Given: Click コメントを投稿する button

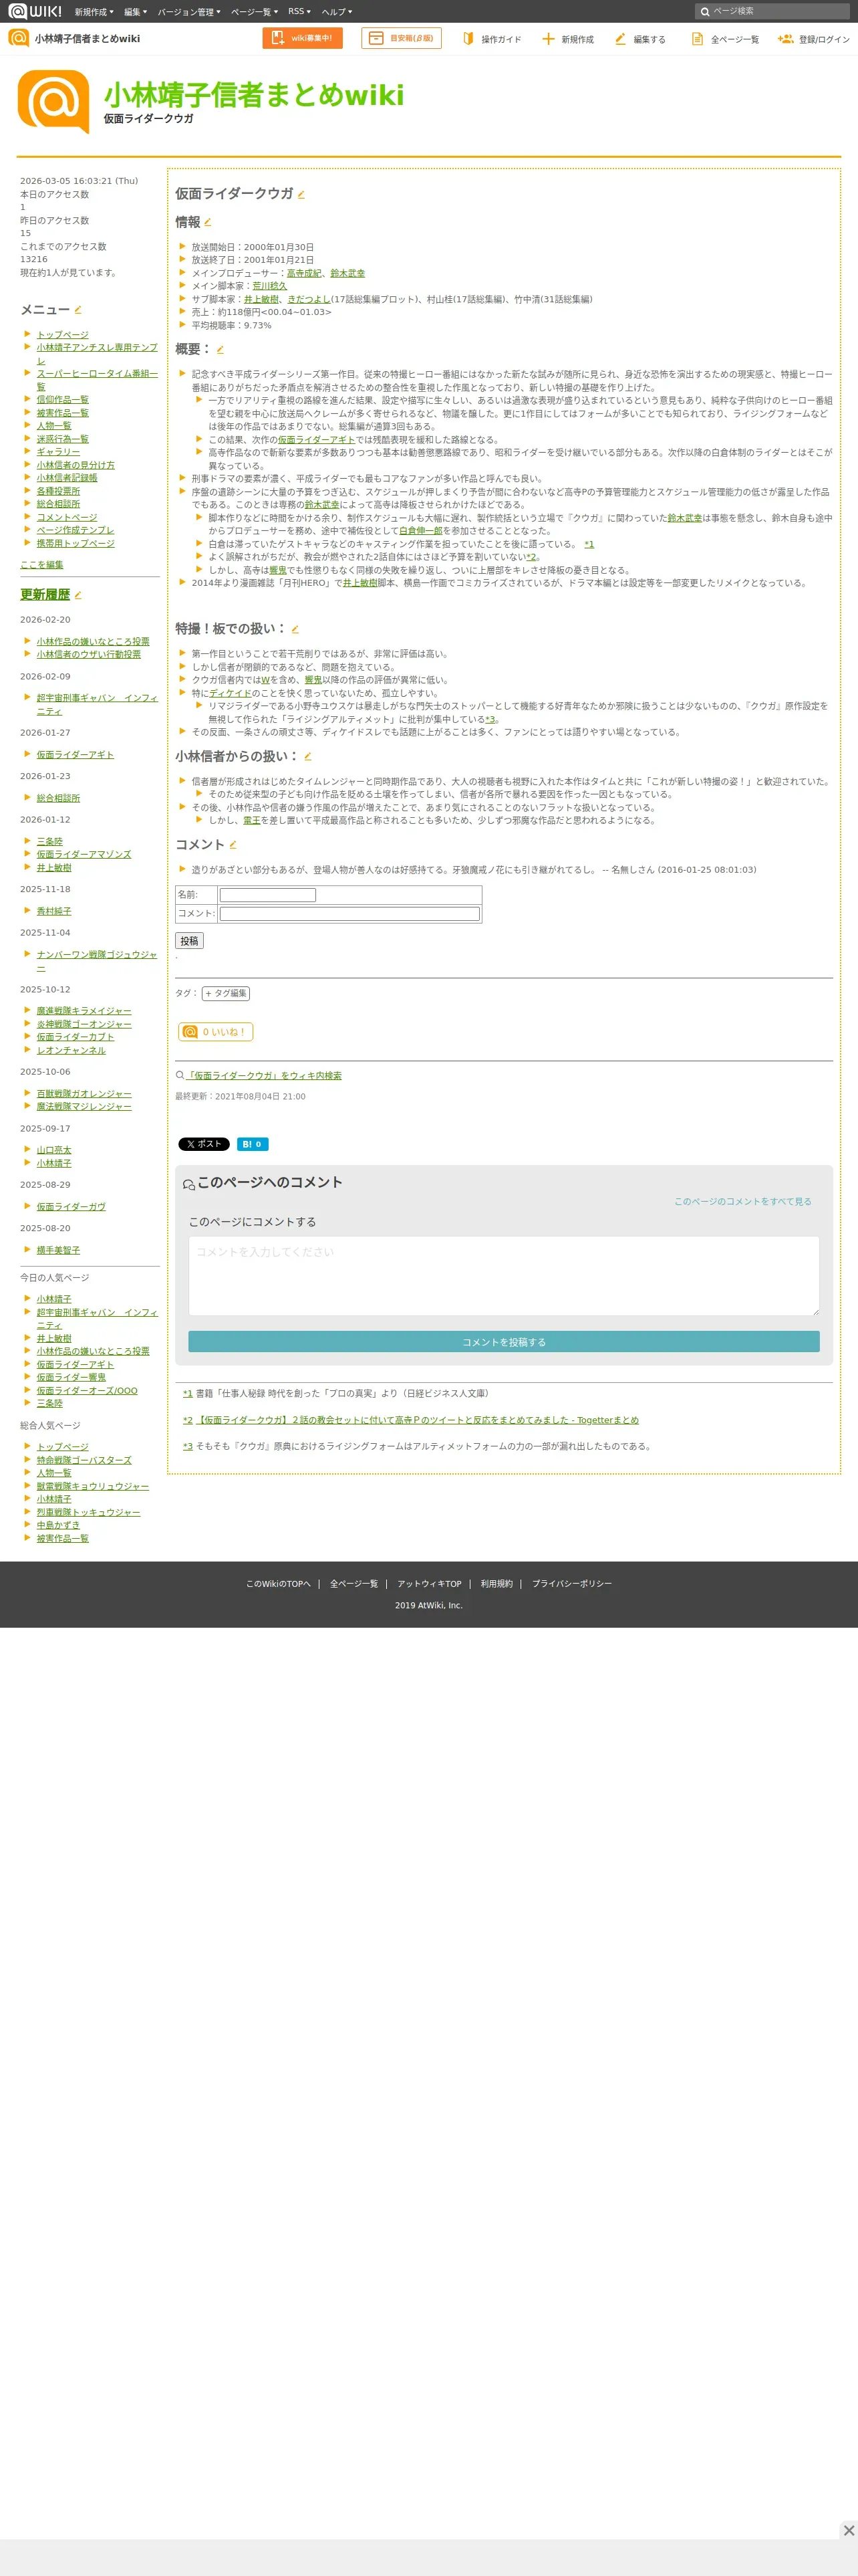Looking at the screenshot, I should point(503,1342).
